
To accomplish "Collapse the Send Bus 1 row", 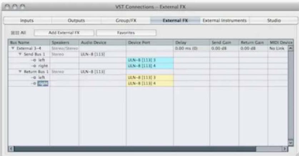I will pyautogui.click(x=20, y=54).
